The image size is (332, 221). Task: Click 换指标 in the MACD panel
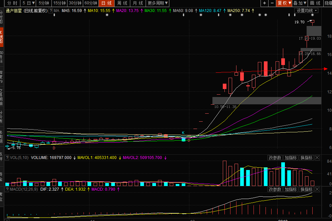[306, 190]
